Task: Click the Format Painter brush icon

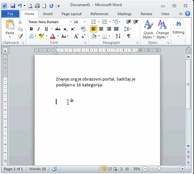Action: (x=20, y=36)
